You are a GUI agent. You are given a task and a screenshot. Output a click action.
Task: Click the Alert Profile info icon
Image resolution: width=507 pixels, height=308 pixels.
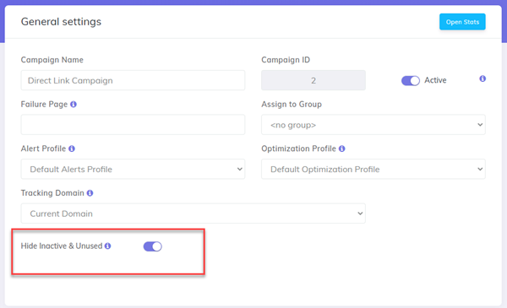(72, 149)
